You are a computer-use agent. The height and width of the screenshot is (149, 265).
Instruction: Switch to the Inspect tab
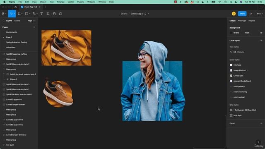[x=251, y=21]
